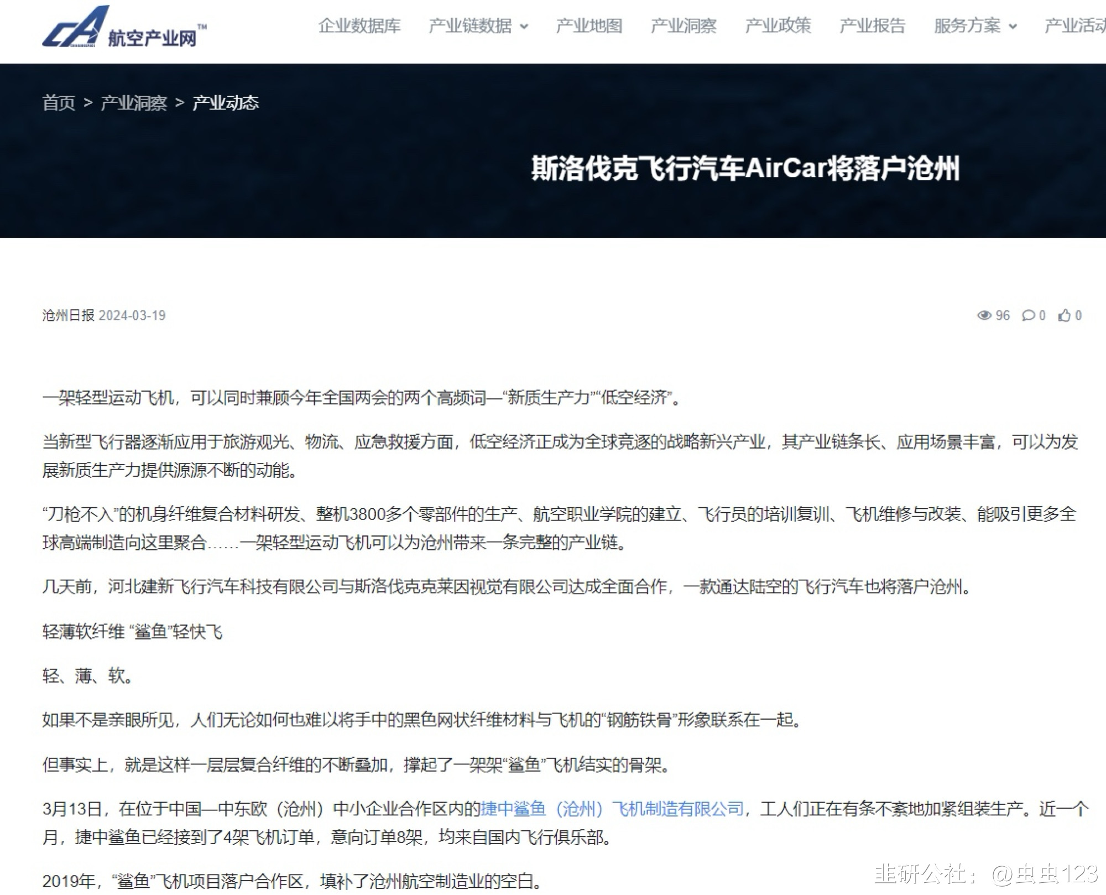The width and height of the screenshot is (1106, 895).
Task: Click the paragraph starting 但事实上，就是这样
Action: coord(357,764)
